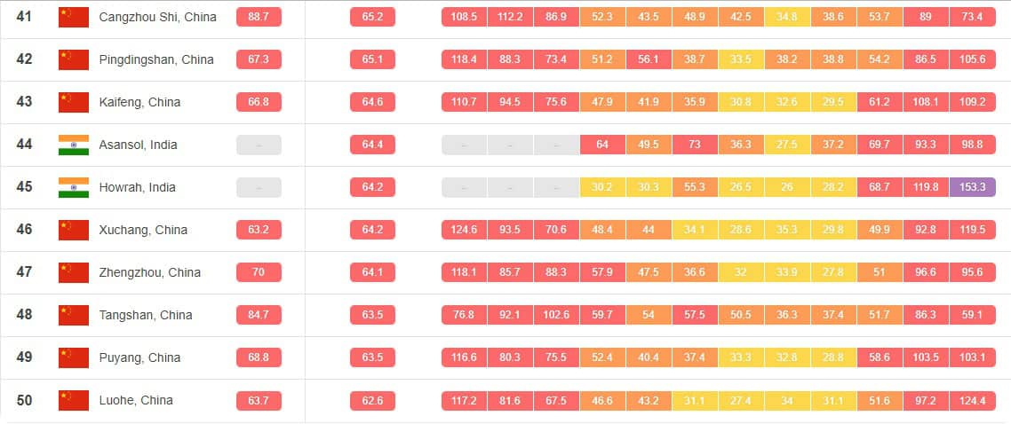Click the India flag beside Asansol

pyautogui.click(x=73, y=145)
